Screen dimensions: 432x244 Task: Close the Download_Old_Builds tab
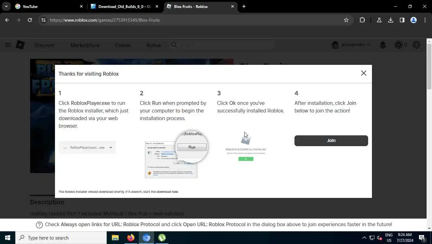pos(157,6)
